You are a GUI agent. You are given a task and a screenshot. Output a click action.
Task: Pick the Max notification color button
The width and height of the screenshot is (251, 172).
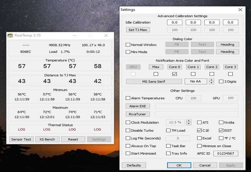[156, 67]
